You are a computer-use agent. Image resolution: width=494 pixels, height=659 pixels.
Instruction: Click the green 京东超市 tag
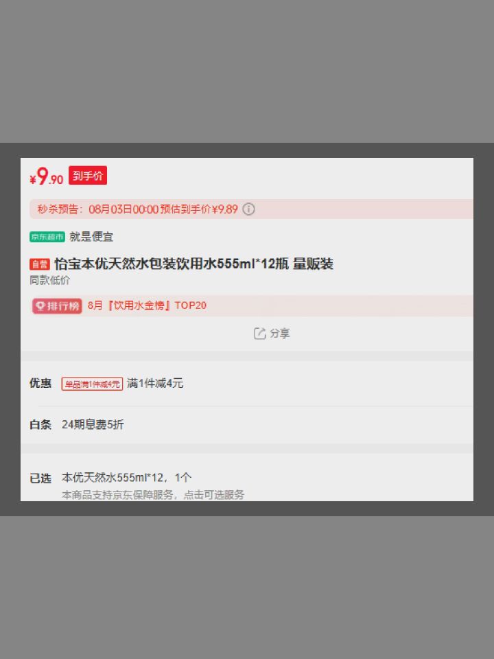[47, 237]
